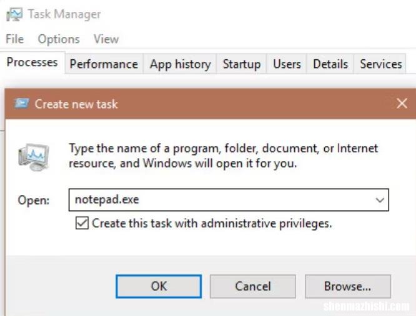The image size is (416, 316).
Task: Open the View menu
Action: [x=106, y=39]
